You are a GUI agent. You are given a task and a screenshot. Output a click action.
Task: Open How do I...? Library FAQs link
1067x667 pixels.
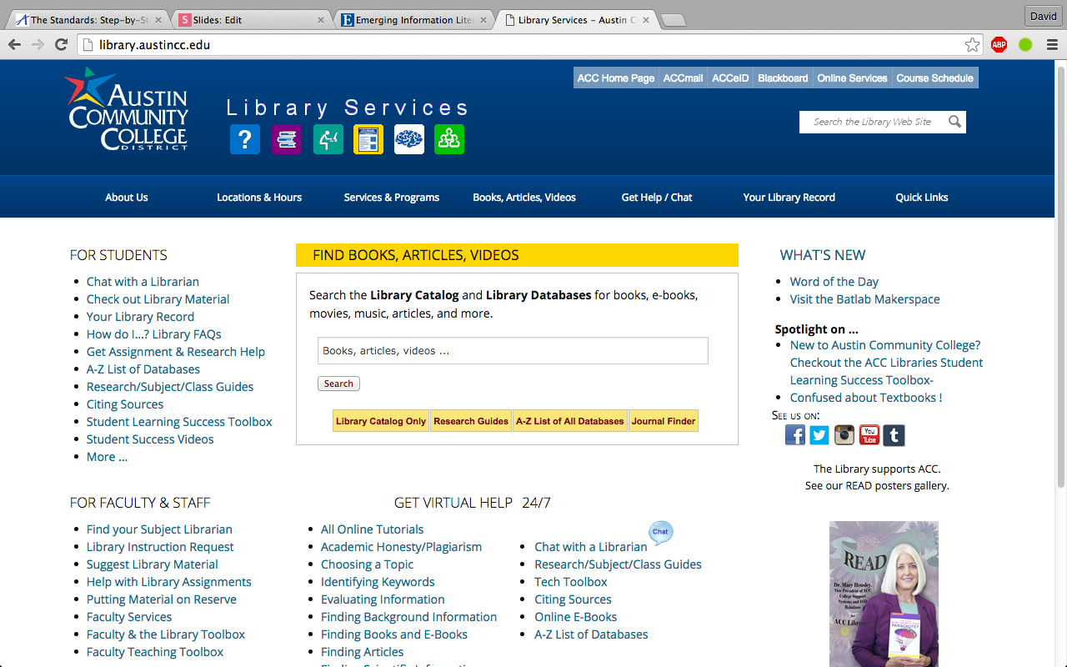tap(154, 334)
